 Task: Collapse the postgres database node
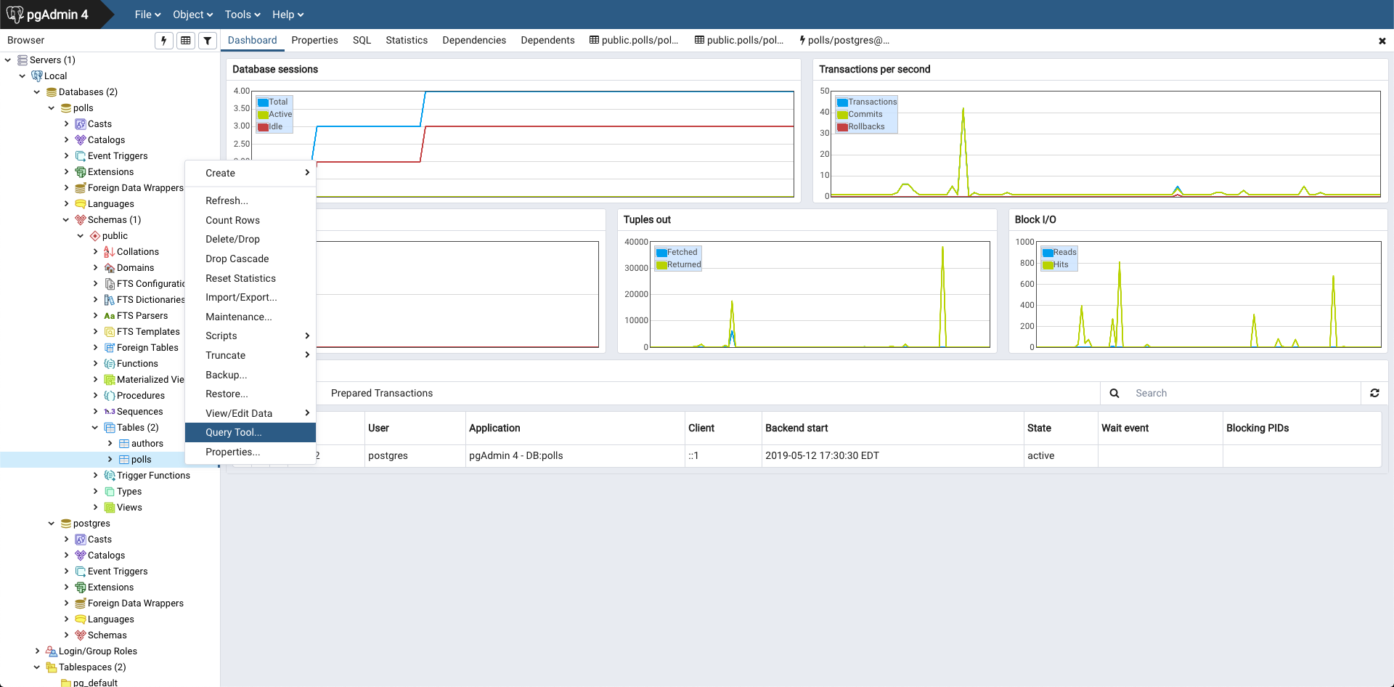[52, 524]
